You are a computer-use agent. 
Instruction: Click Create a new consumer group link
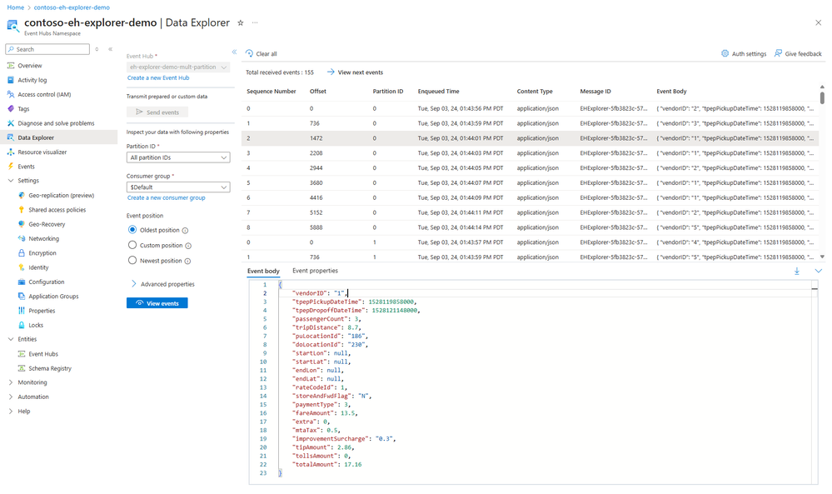pyautogui.click(x=166, y=198)
